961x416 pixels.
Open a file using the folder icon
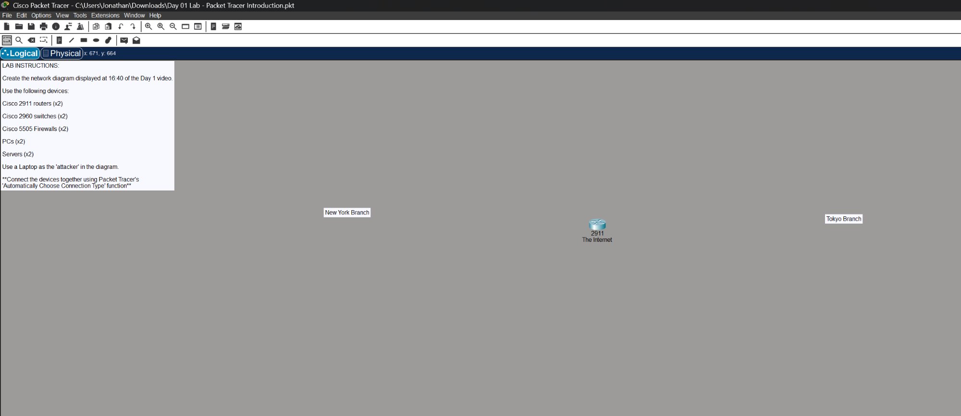[x=19, y=26]
